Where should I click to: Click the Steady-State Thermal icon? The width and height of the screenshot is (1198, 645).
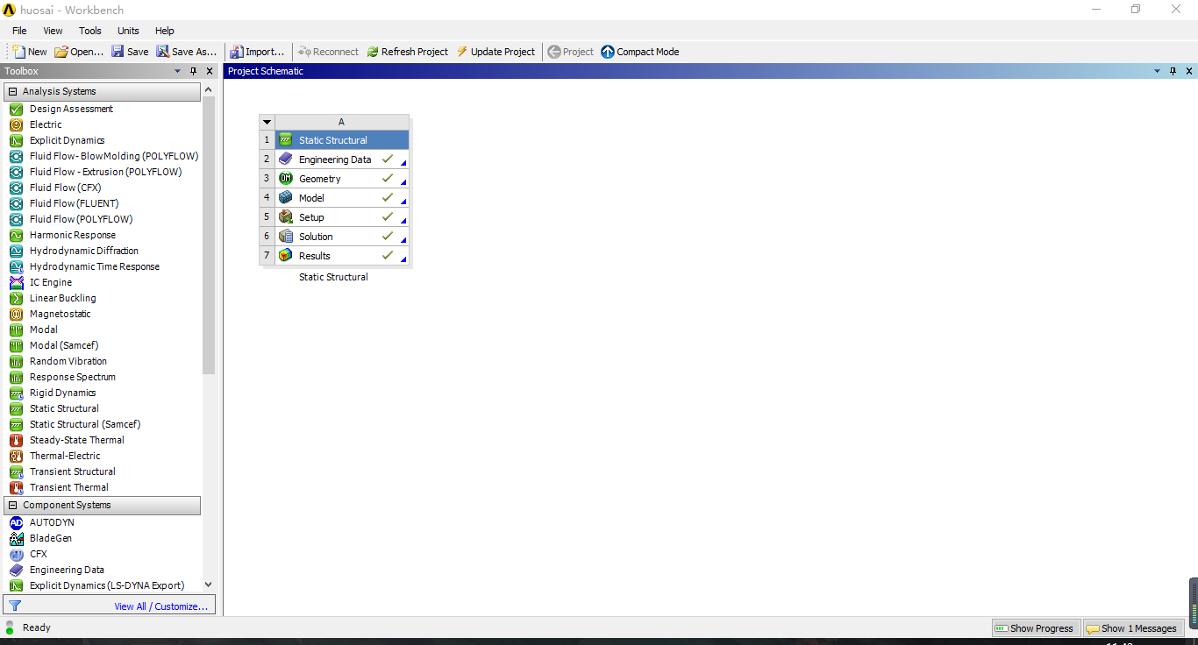pos(16,440)
